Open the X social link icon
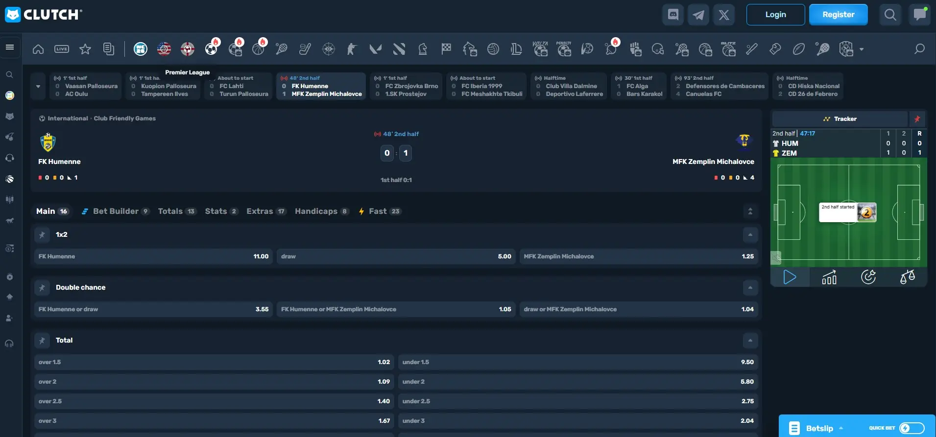This screenshot has height=437, width=936. click(724, 15)
